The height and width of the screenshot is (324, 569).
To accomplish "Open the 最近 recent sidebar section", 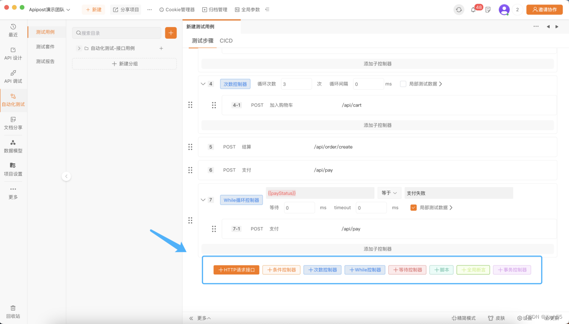I will pyautogui.click(x=13, y=30).
